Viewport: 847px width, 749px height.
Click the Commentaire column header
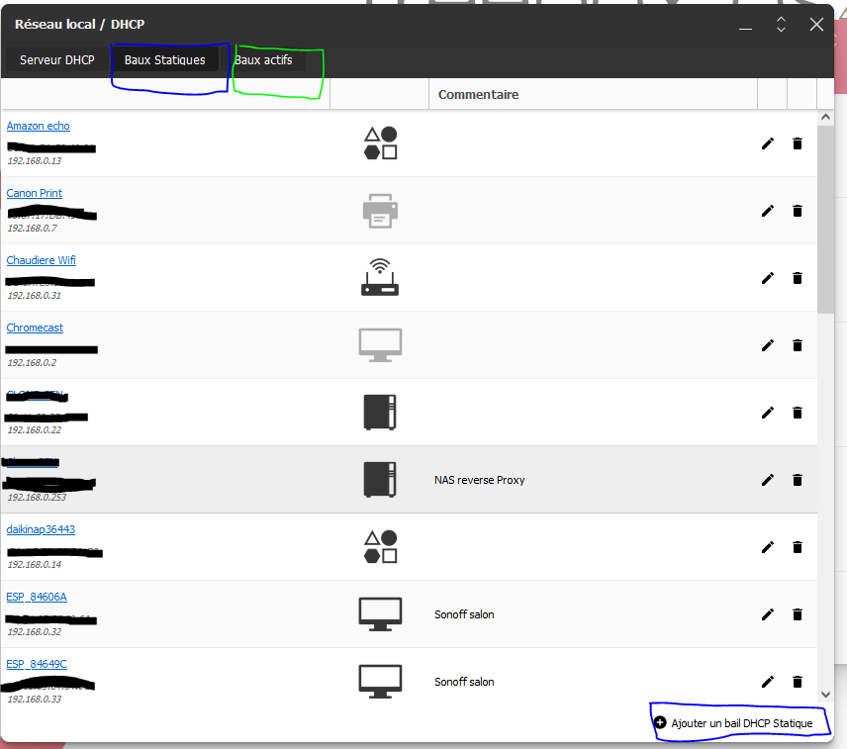pyautogui.click(x=478, y=95)
